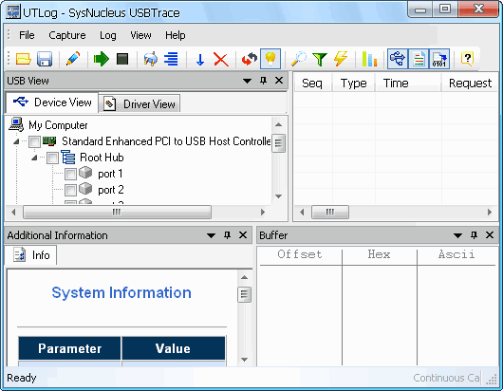Viewport: 503px width, 391px height.
Task: Click the Time column header
Action: 408,84
